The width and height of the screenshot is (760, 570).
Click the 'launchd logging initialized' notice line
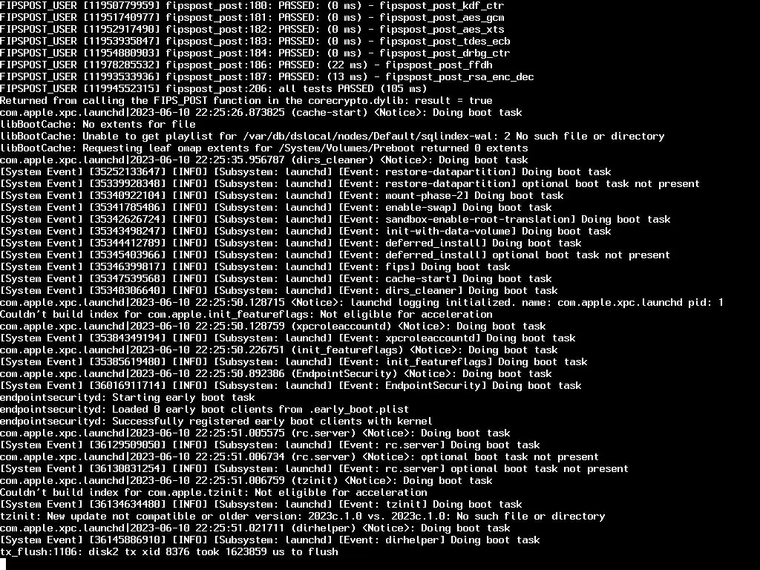coord(361,303)
